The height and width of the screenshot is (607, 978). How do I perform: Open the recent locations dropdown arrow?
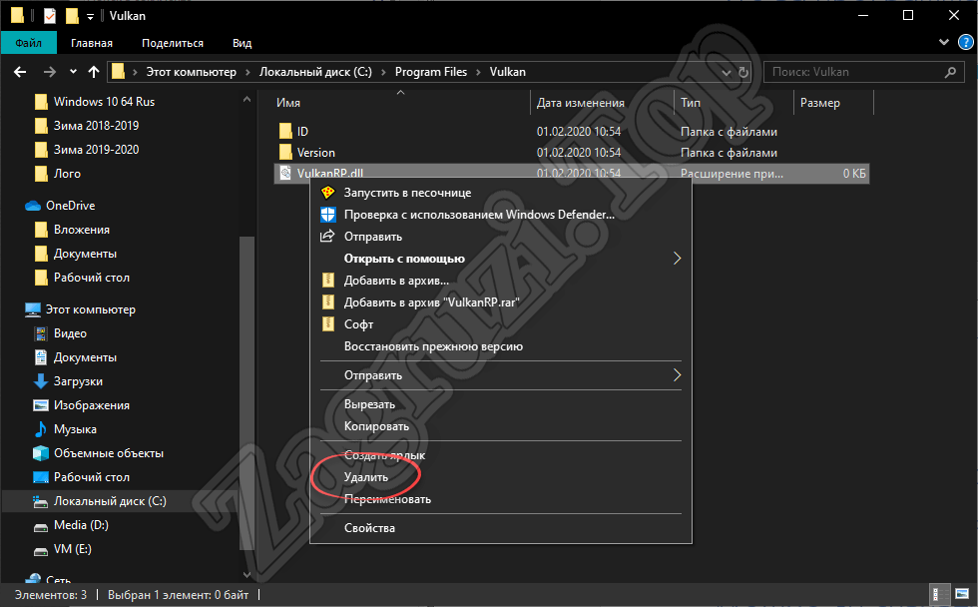73,72
